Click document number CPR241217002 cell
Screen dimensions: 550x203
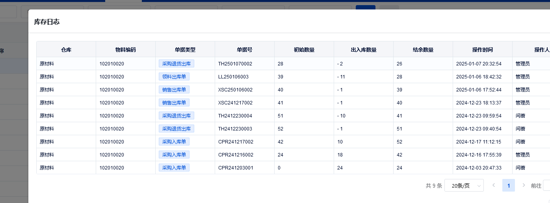pyautogui.click(x=236, y=142)
